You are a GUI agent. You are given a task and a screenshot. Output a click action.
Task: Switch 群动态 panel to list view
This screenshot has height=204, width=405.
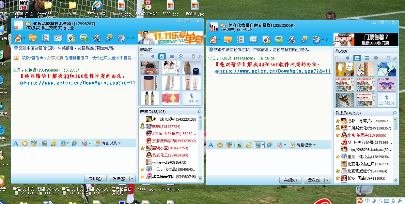pyautogui.click(x=172, y=56)
